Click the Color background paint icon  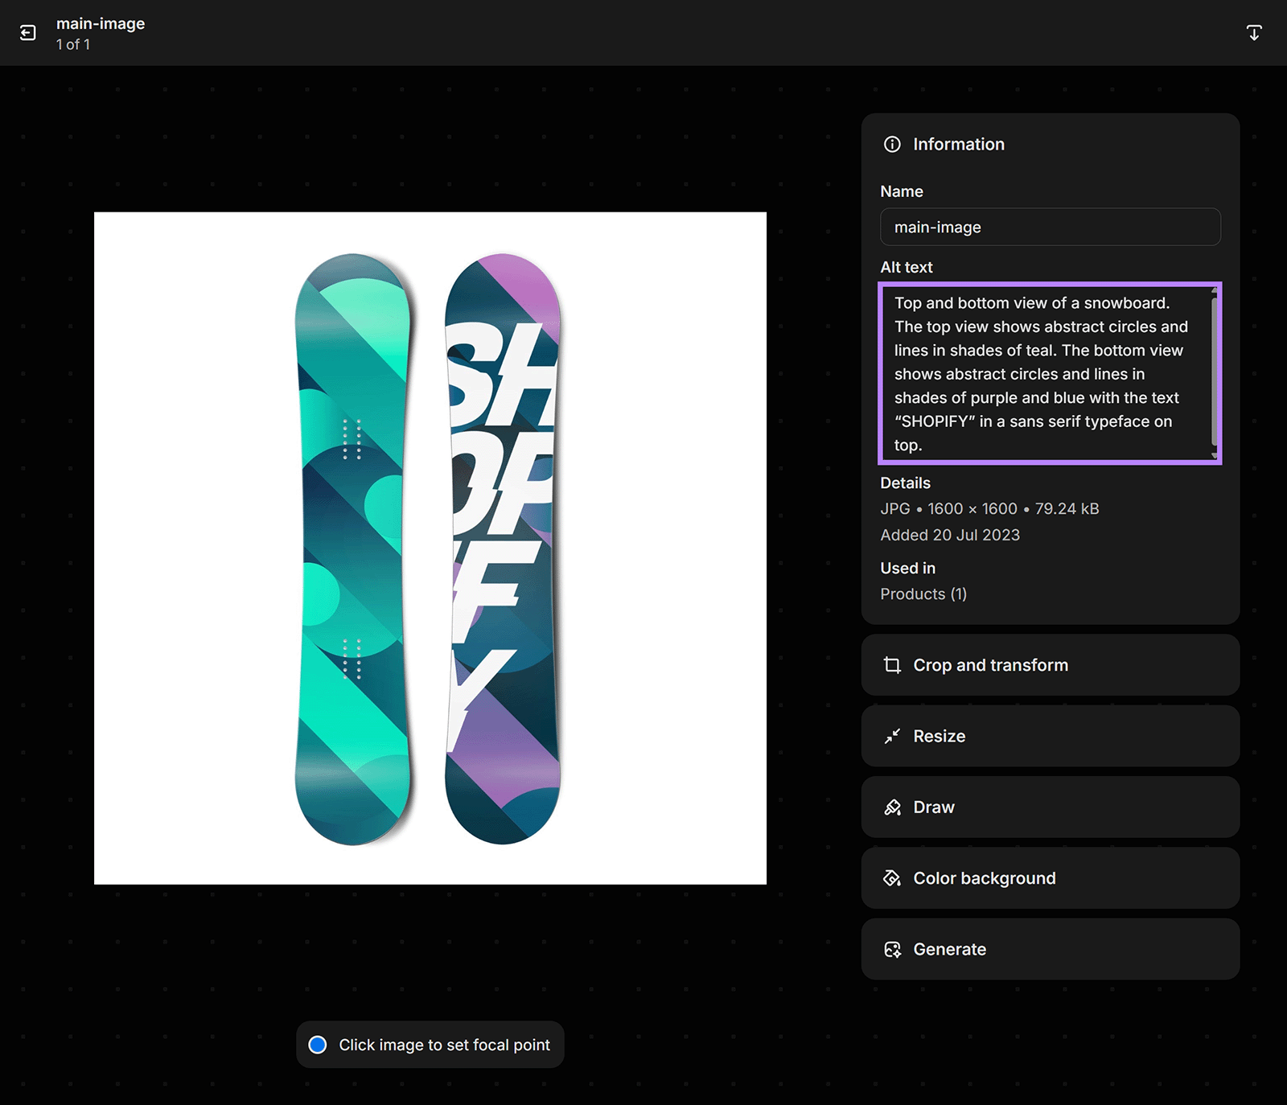pyautogui.click(x=893, y=878)
